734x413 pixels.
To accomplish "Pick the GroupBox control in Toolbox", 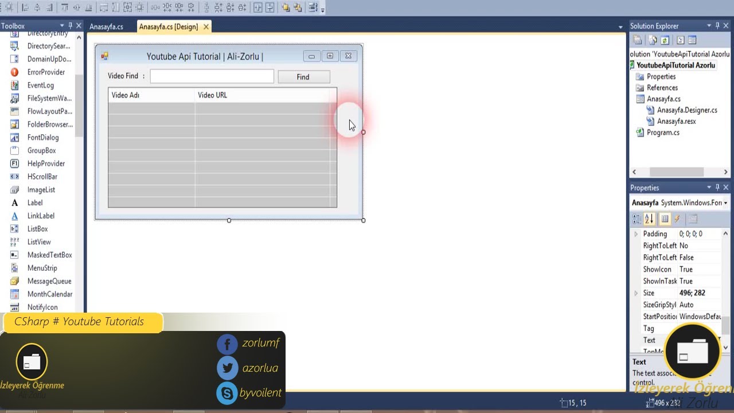I will coord(40,150).
